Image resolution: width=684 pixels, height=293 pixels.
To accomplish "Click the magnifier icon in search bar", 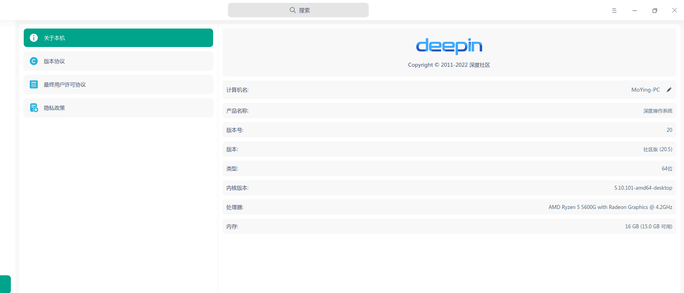I will (x=293, y=10).
